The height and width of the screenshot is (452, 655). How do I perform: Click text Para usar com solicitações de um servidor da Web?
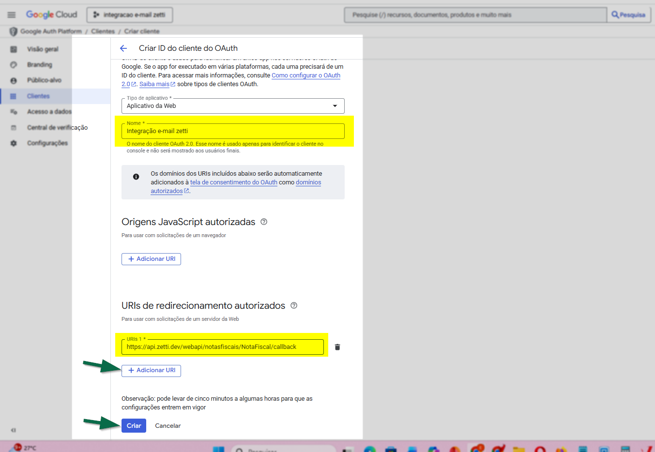click(180, 319)
